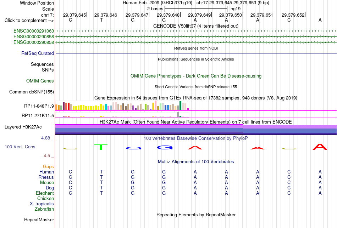The height and width of the screenshot is (228, 337).
Task: Open '100 vertebrates Basewise Conservation by PhyloP' title
Action: [x=196, y=138]
